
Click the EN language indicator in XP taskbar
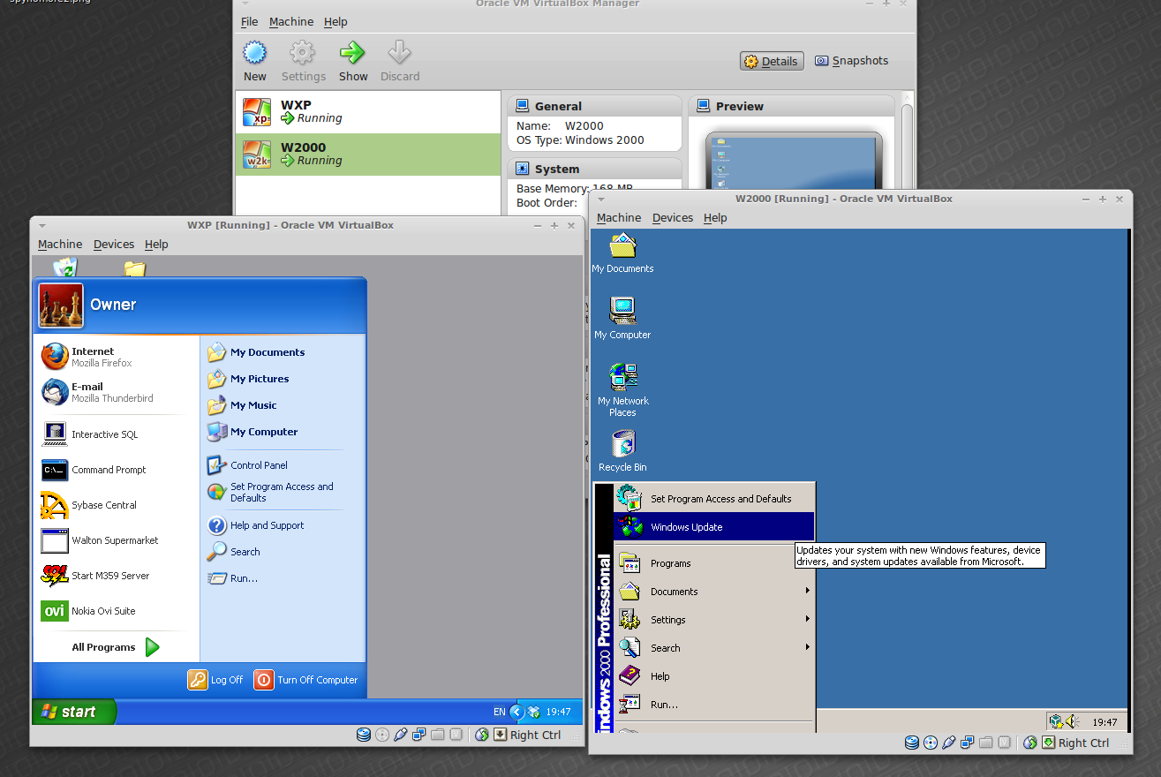(499, 712)
